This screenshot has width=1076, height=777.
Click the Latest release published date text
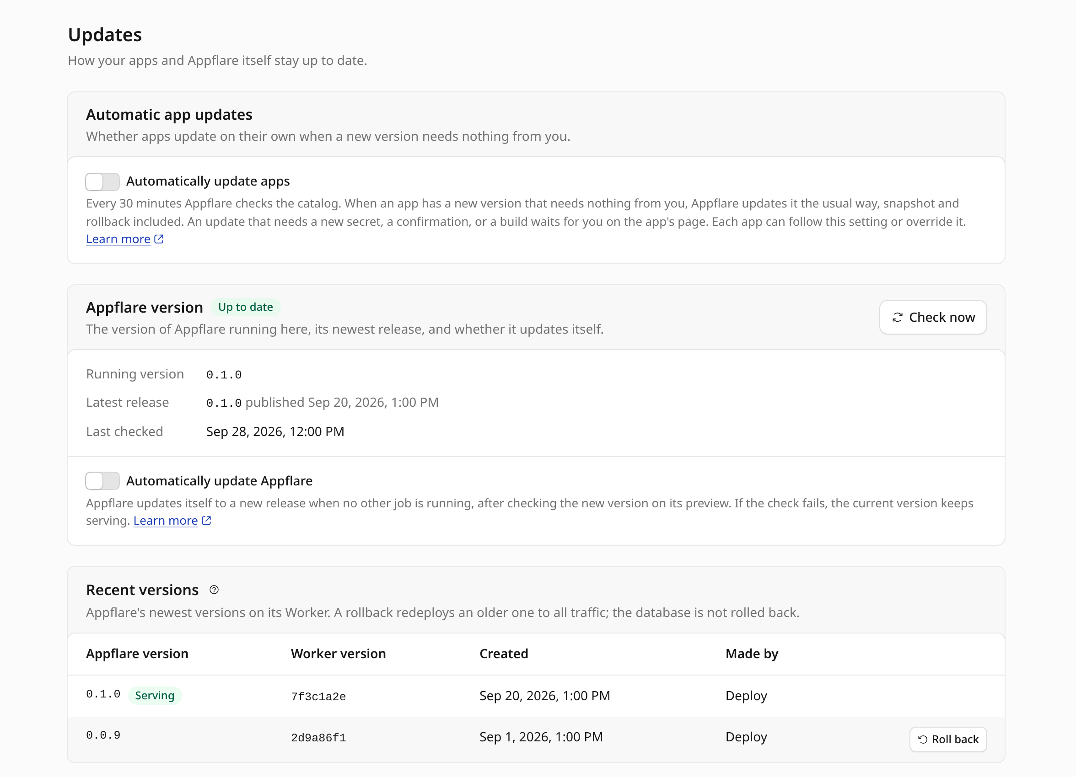[x=342, y=403]
